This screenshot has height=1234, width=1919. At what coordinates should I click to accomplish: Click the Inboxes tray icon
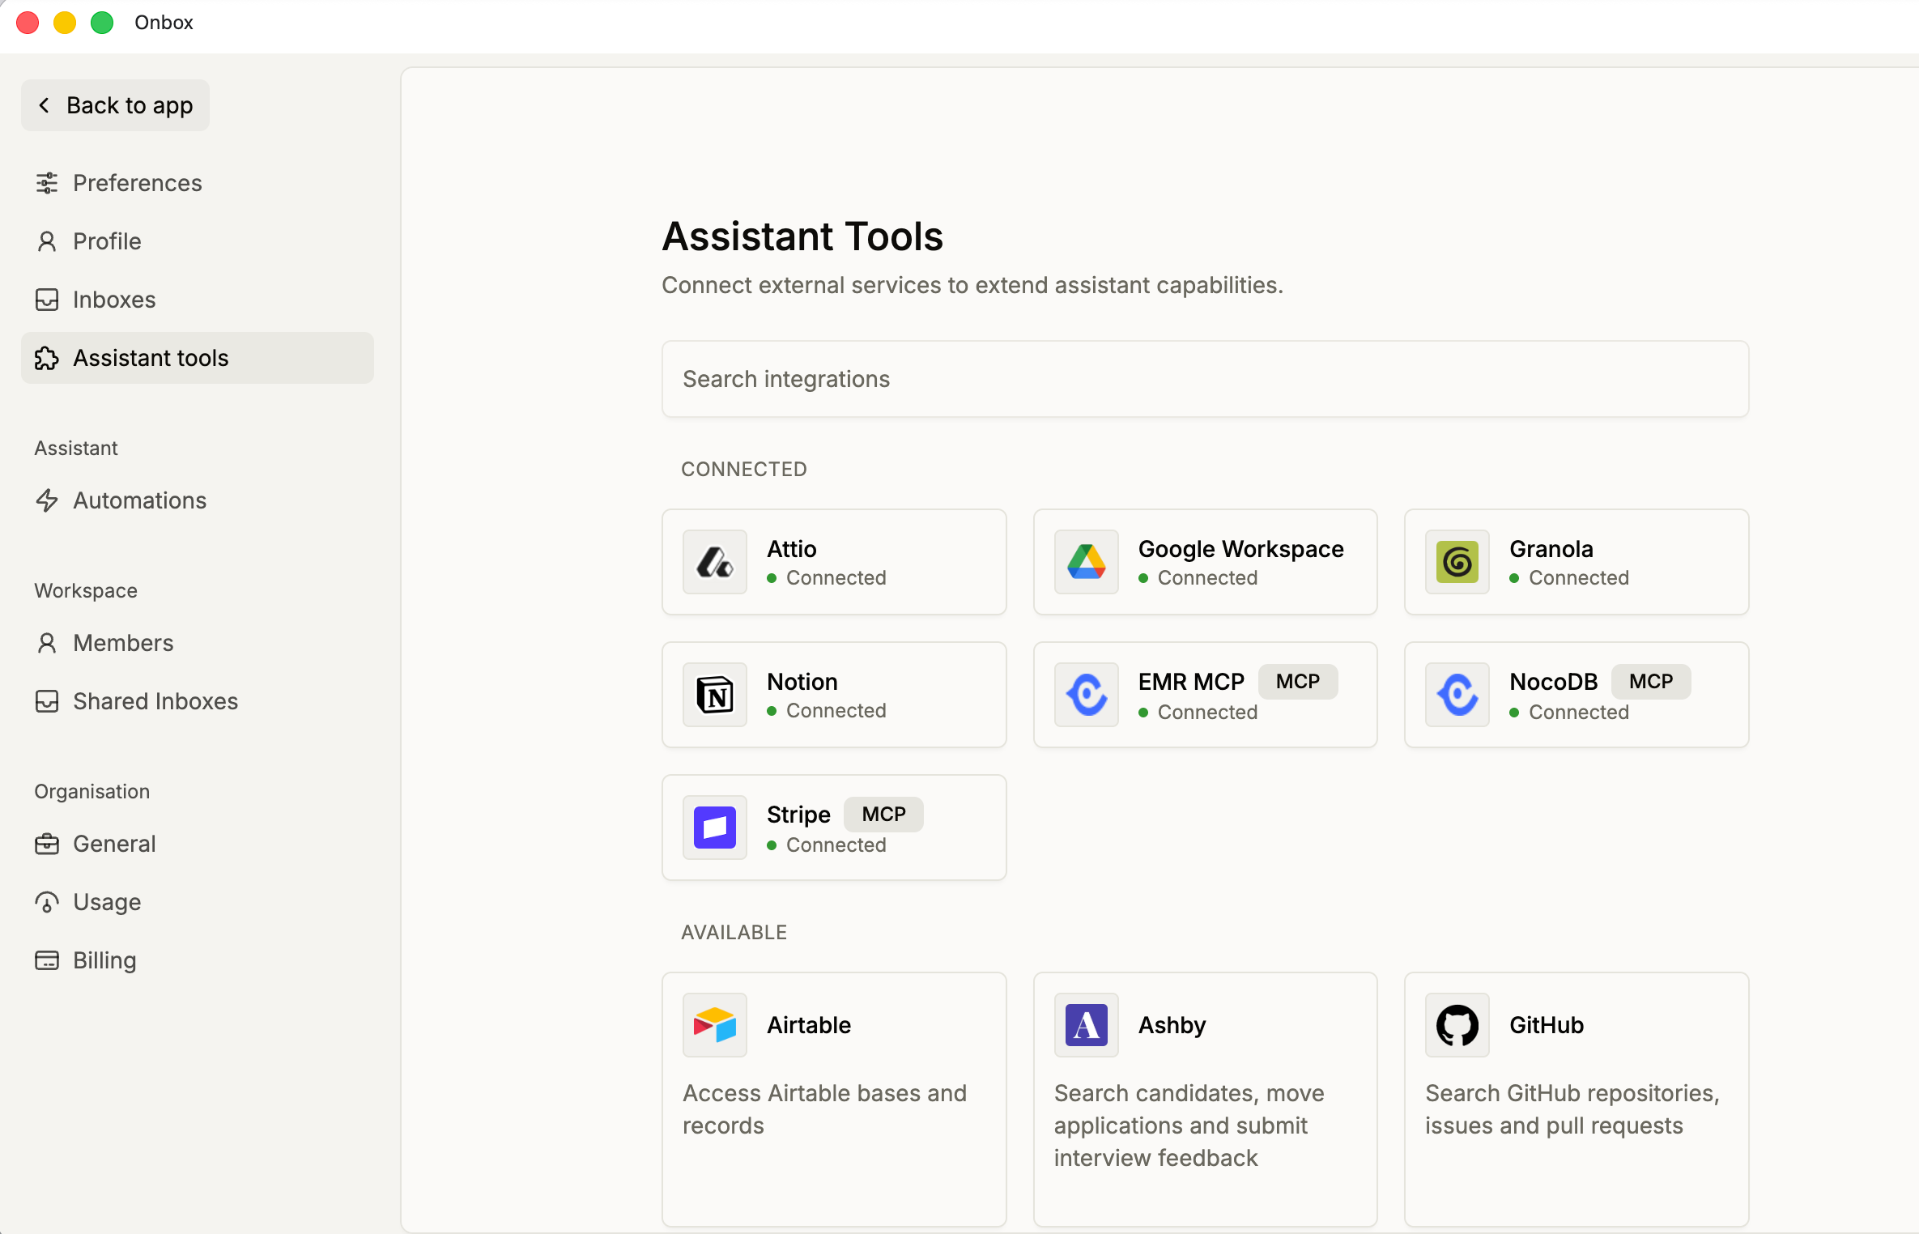[x=47, y=300]
